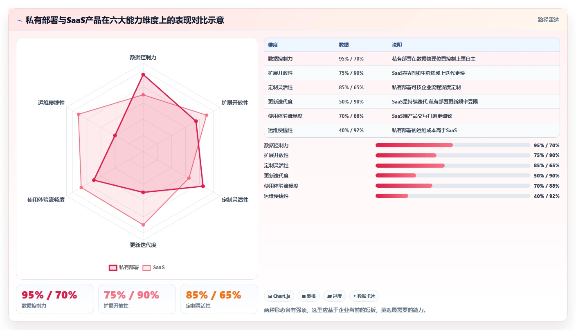Select the Chart.js chip

point(279,296)
